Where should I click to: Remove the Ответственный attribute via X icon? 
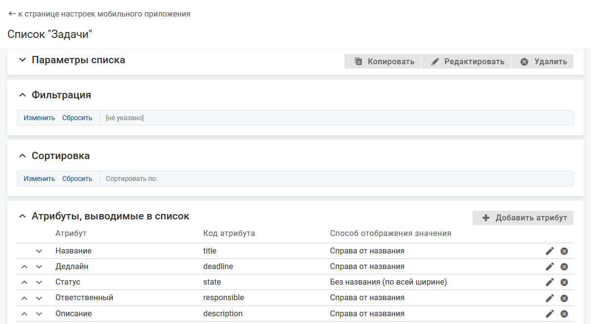point(564,298)
